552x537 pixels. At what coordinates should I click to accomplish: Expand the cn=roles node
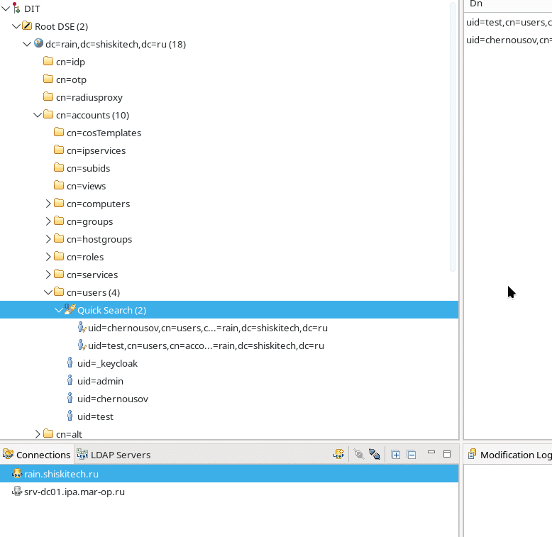pyautogui.click(x=48, y=257)
